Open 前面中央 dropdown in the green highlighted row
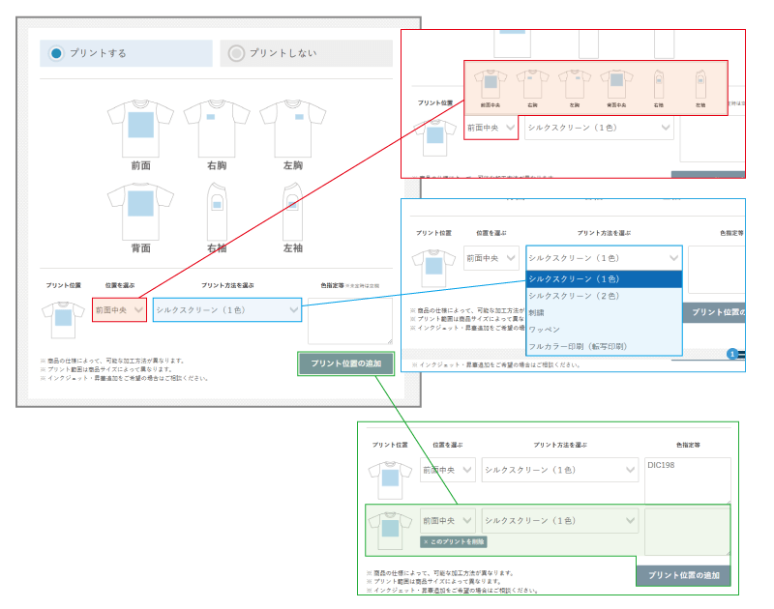 [448, 520]
